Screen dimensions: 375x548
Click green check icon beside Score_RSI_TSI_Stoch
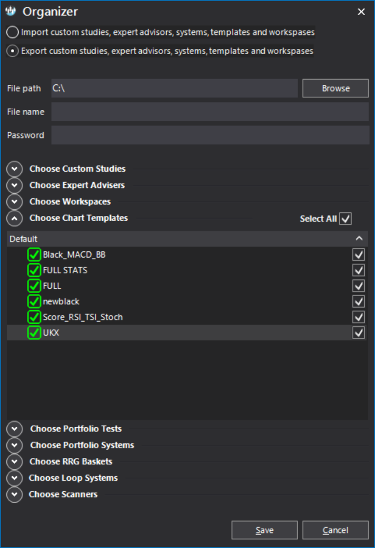[x=34, y=317]
